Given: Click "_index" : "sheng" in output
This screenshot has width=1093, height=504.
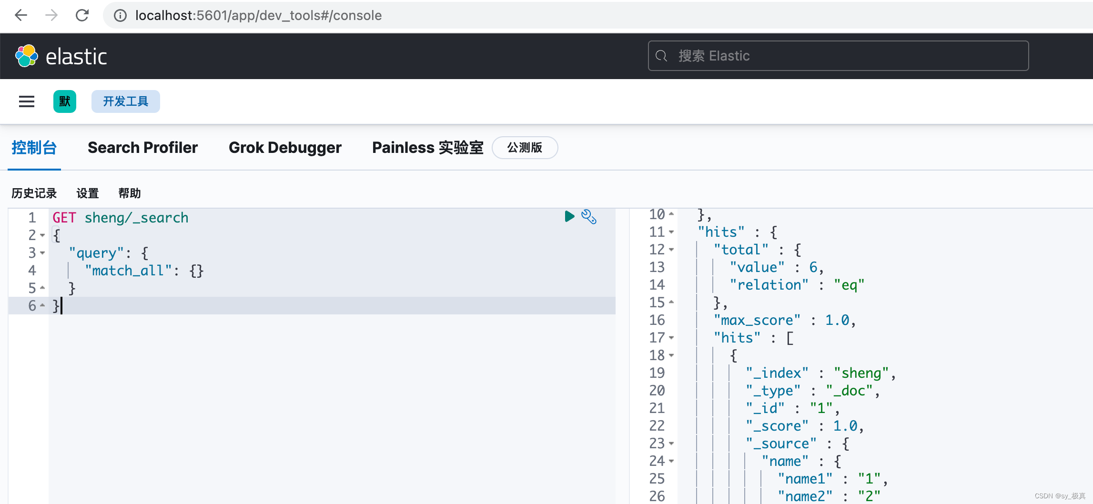Looking at the screenshot, I should coord(821,373).
